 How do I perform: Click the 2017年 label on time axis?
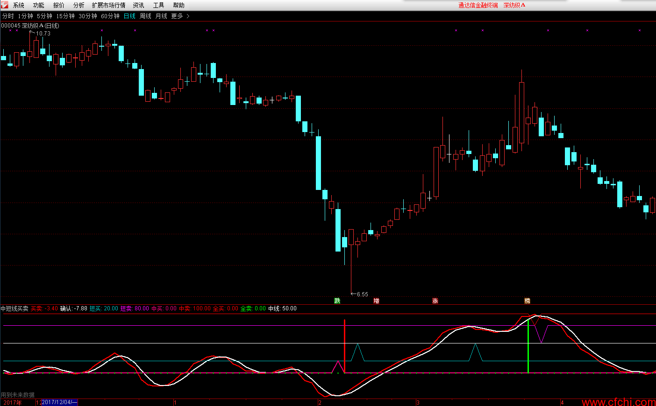(13, 402)
